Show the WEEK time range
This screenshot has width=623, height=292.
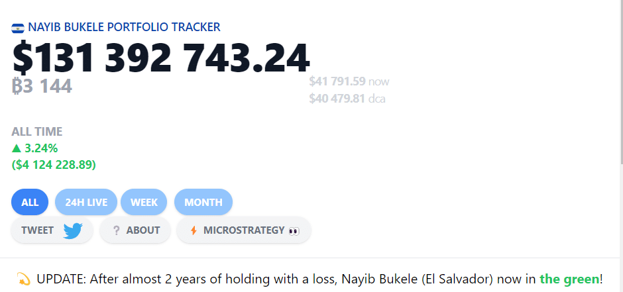144,202
